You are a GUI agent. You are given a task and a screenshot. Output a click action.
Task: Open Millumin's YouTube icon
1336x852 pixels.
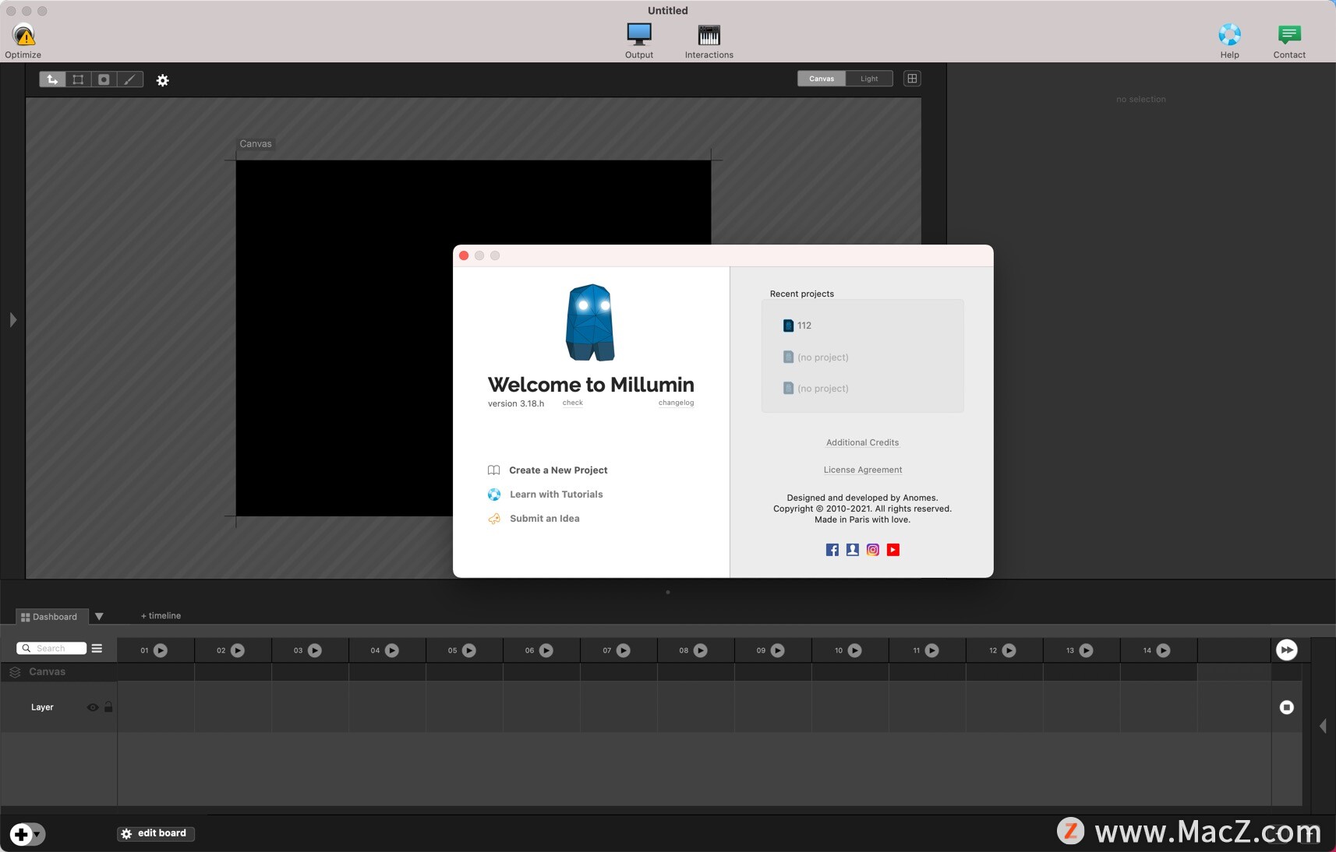(893, 550)
